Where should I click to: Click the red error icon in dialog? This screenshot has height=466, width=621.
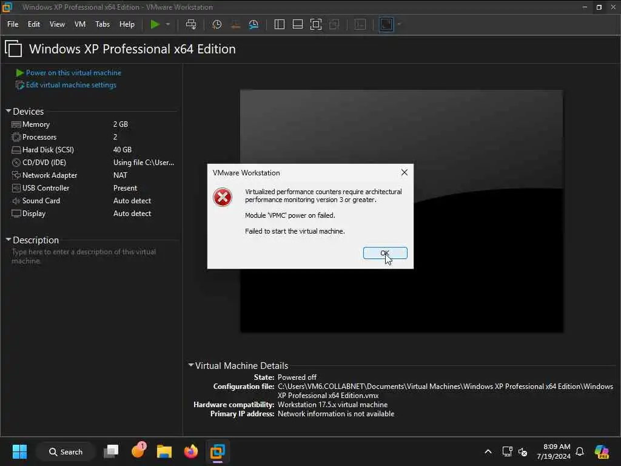(x=223, y=197)
